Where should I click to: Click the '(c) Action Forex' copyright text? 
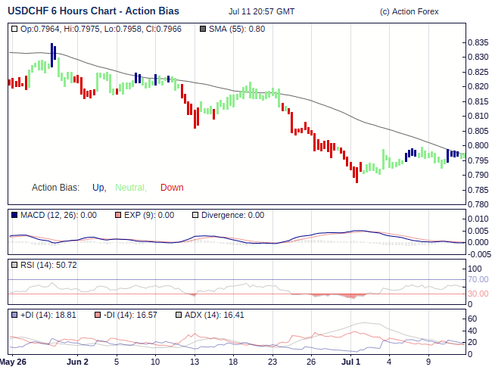pyautogui.click(x=409, y=12)
